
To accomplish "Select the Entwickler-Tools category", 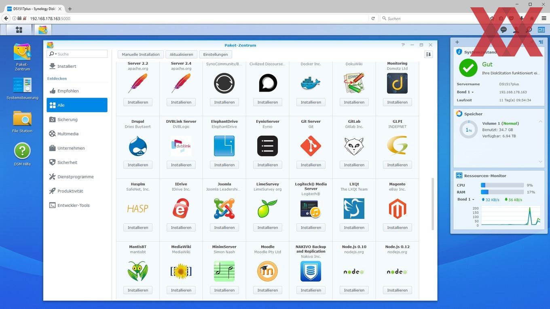I will (77, 205).
